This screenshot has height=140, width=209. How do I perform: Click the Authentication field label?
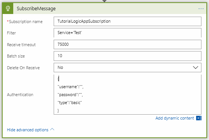(x=20, y=95)
